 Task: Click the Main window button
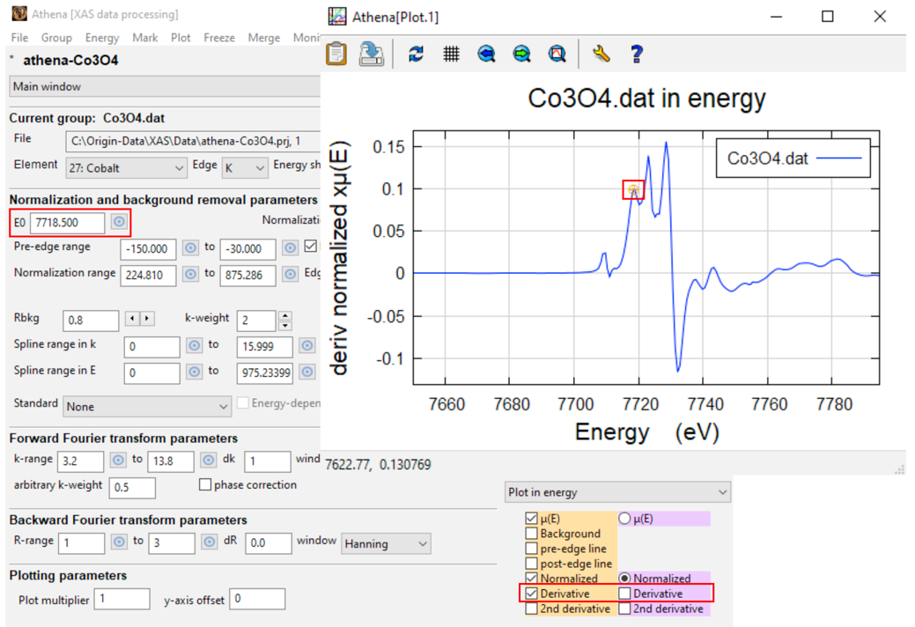point(165,86)
